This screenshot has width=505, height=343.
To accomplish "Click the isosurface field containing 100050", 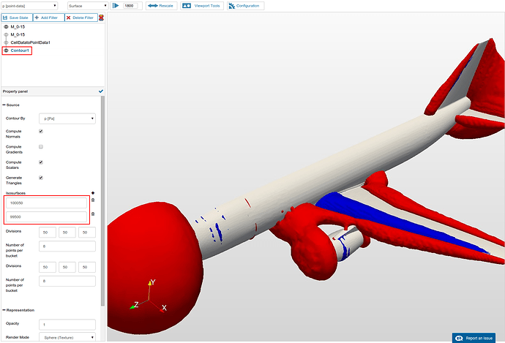I will pos(46,203).
